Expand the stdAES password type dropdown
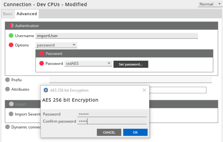The height and width of the screenshot is (142, 223). tap(88, 63)
